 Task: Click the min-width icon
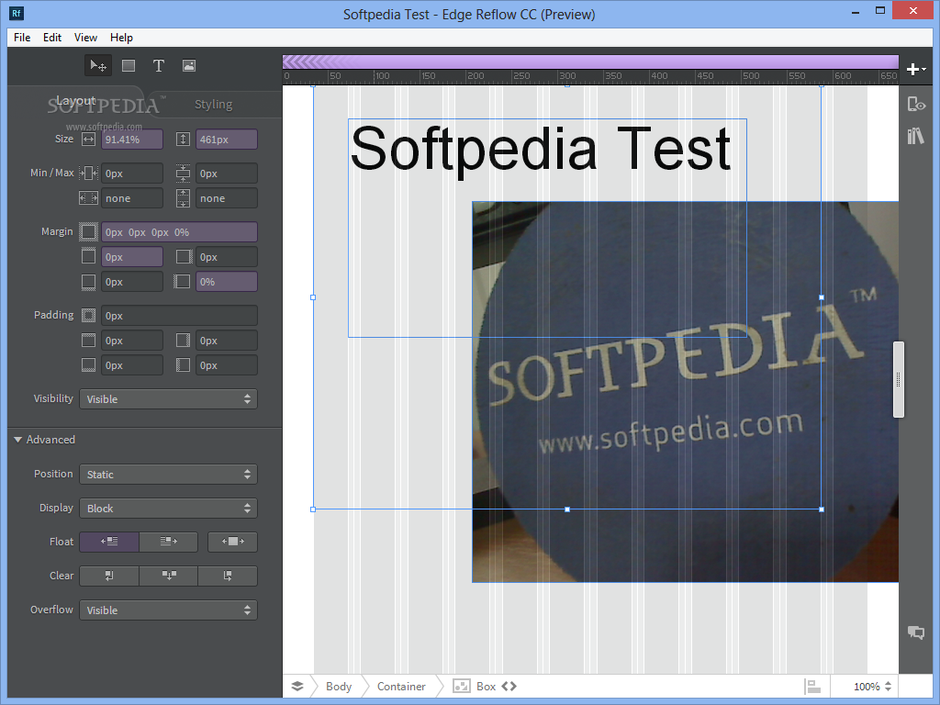89,173
